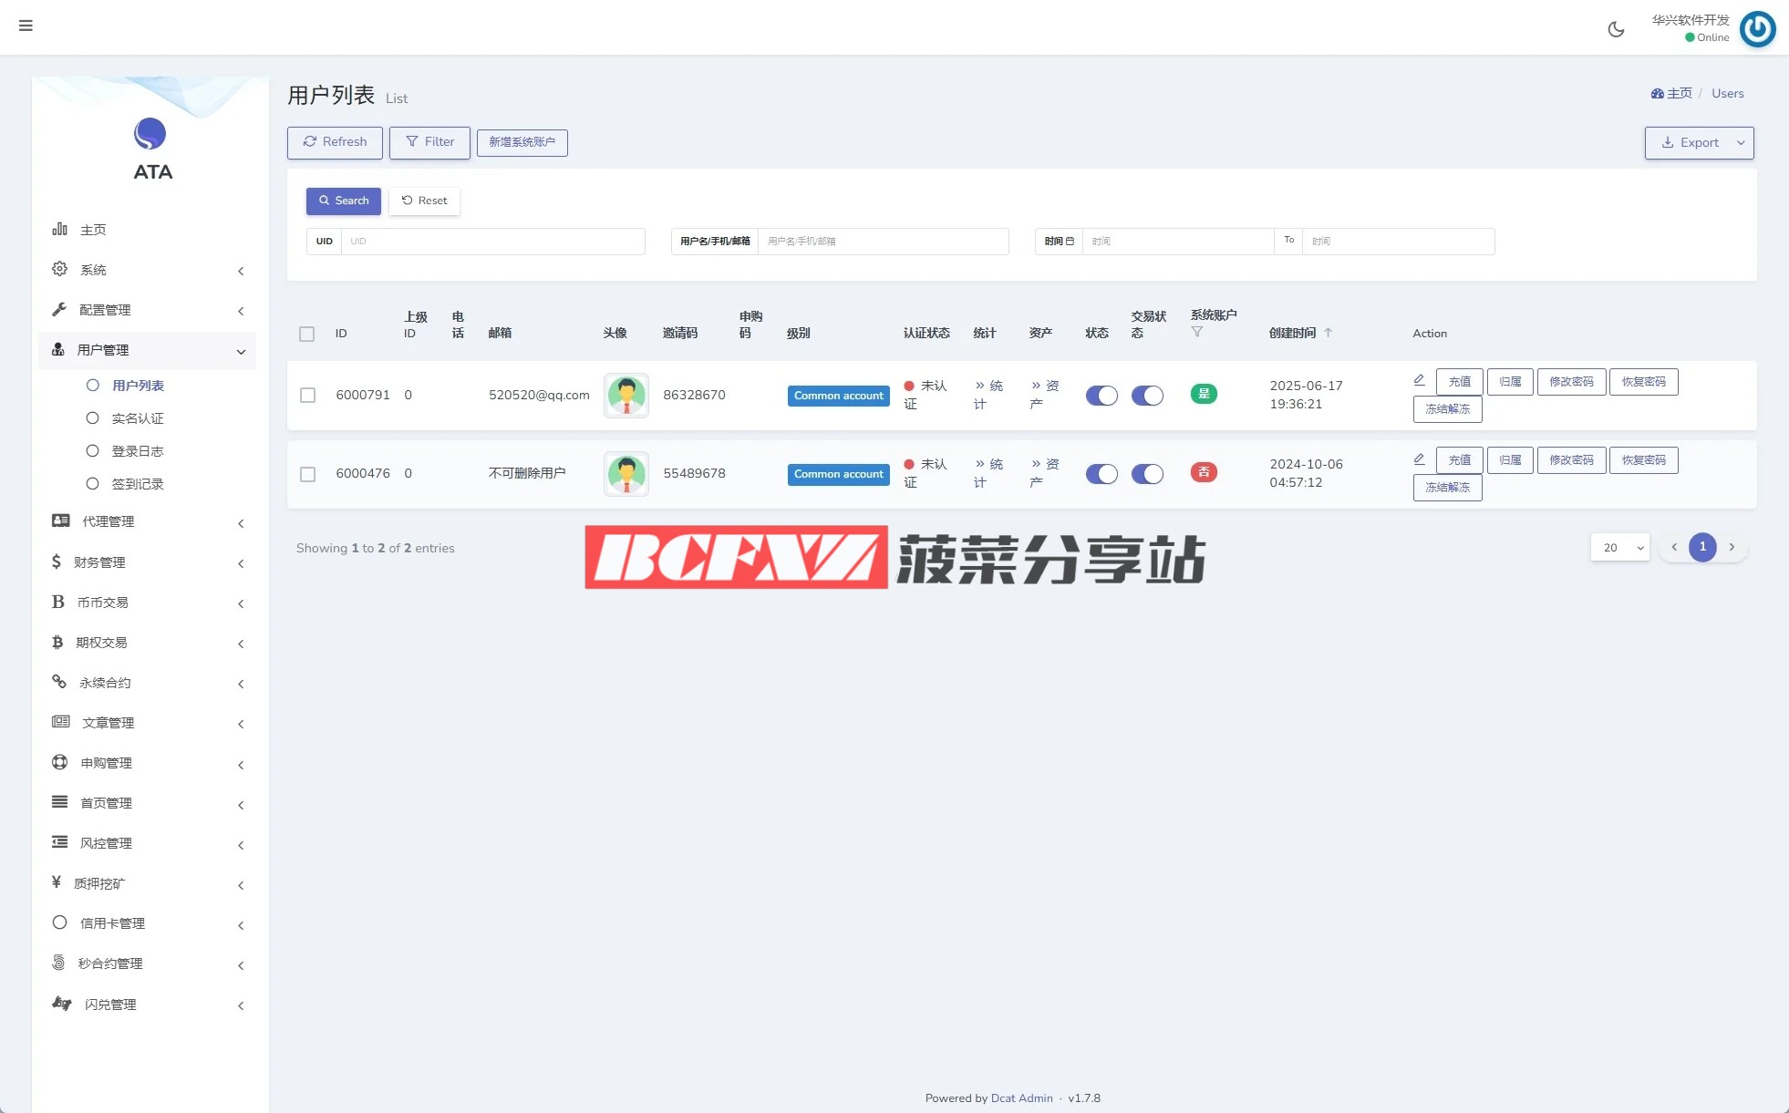The image size is (1789, 1113).
Task: Toggle 交易状态 switch for user 6000476
Action: click(1147, 474)
